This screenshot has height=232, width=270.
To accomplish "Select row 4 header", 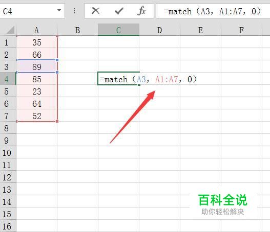I will tap(8, 79).
